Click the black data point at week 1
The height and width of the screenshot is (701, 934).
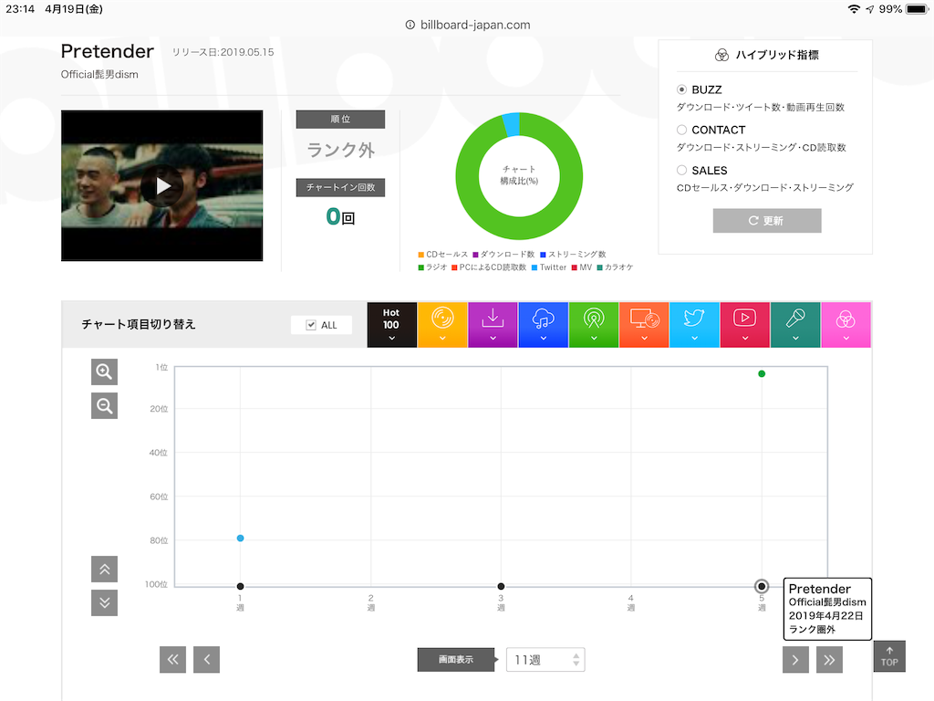click(x=240, y=587)
